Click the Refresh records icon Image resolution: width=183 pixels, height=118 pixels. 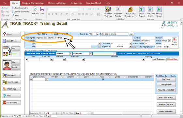click(x=35, y=9)
